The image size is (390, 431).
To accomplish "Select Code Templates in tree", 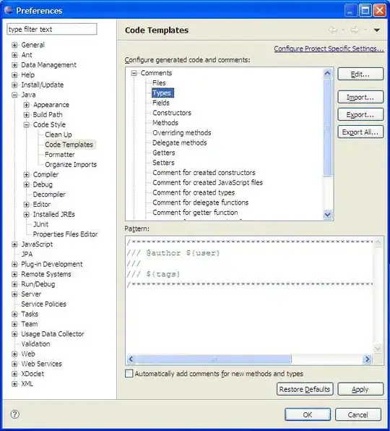I will coord(69,145).
